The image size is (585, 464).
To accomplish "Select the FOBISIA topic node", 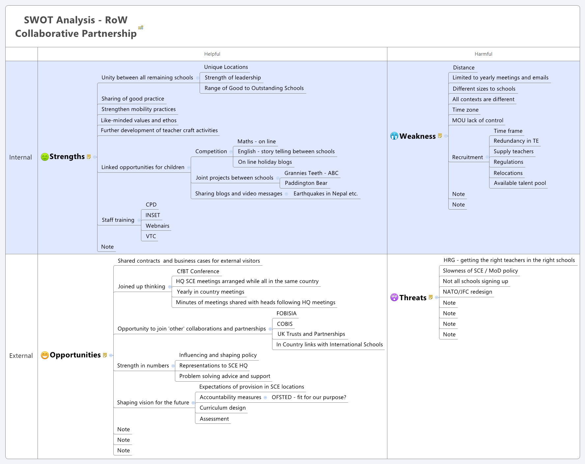I will tap(286, 313).
